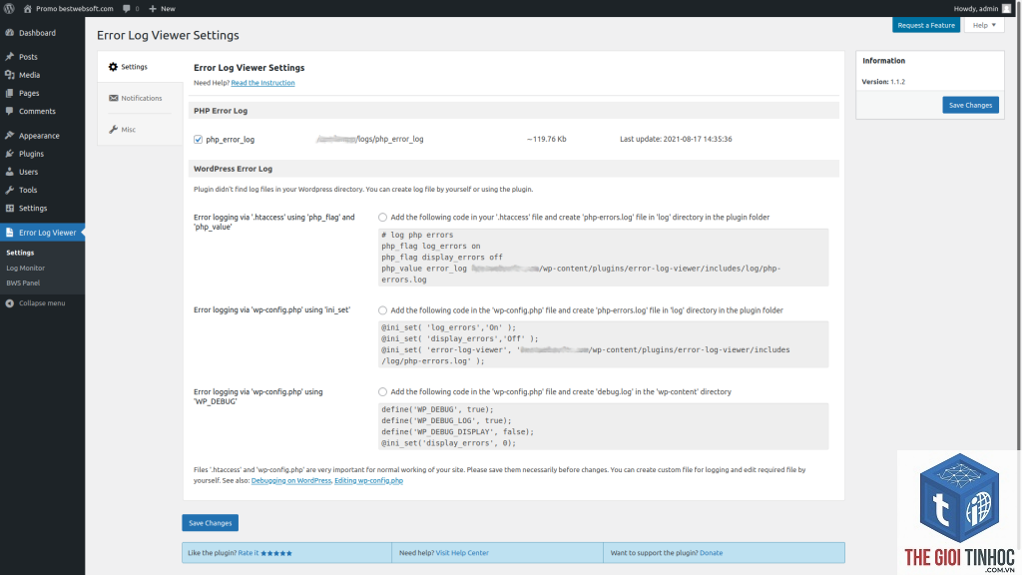Screen dimensions: 1022x575
Task: Click the WordPress logo in admin bar
Action: [9, 8]
